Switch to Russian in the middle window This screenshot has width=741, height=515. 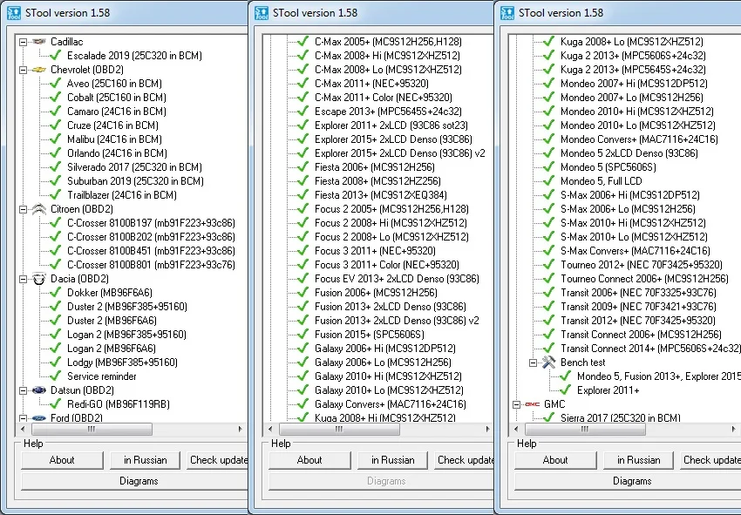click(392, 460)
